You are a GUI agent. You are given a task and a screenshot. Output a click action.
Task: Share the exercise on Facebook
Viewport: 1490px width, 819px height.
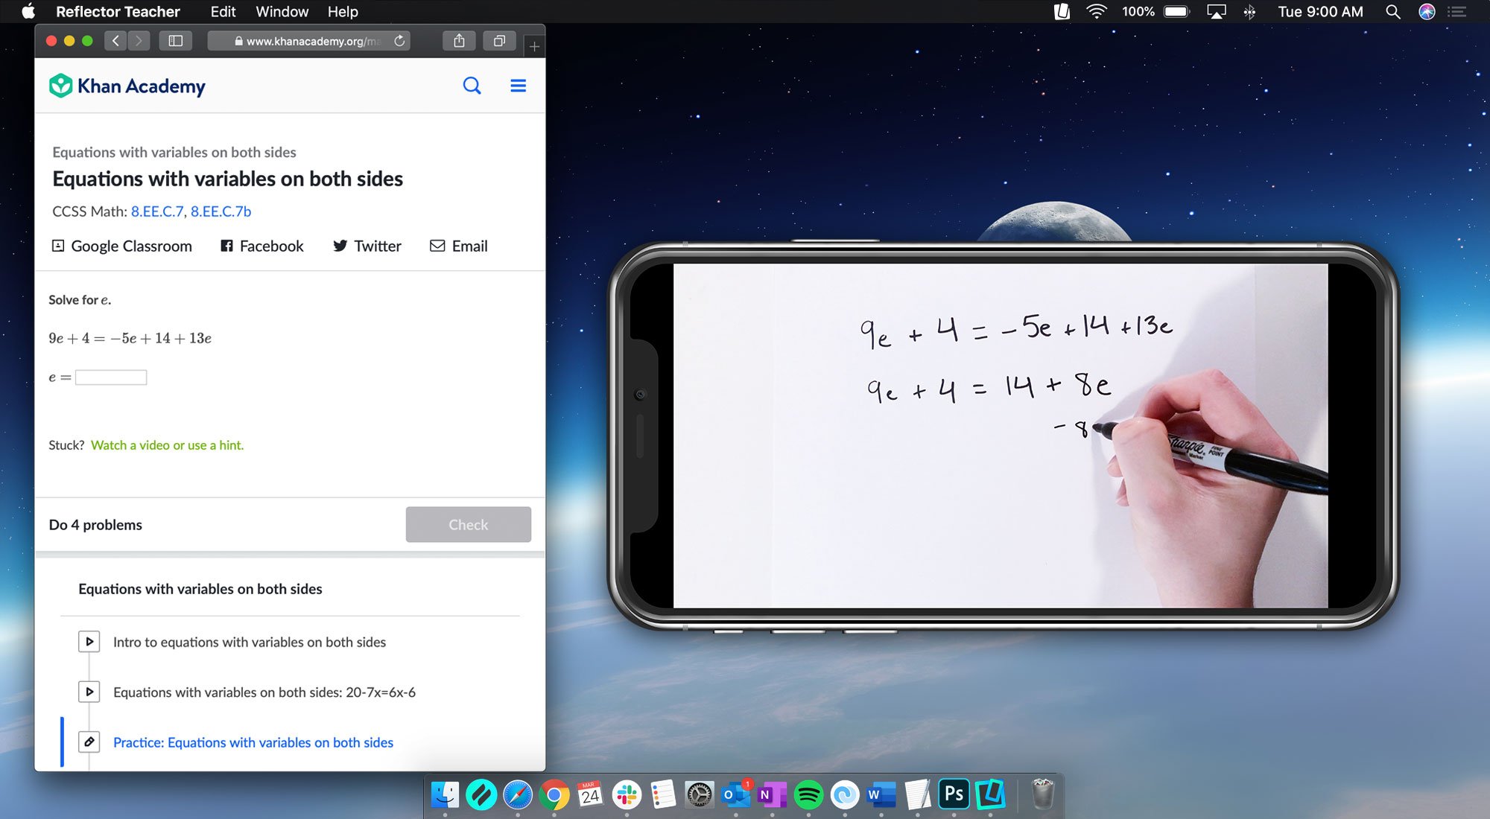pyautogui.click(x=262, y=246)
